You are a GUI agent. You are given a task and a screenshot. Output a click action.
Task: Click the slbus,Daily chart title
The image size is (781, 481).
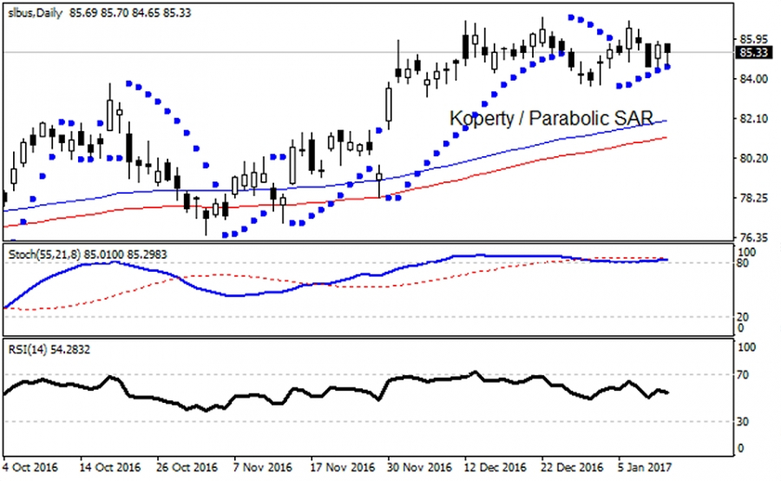click(34, 15)
